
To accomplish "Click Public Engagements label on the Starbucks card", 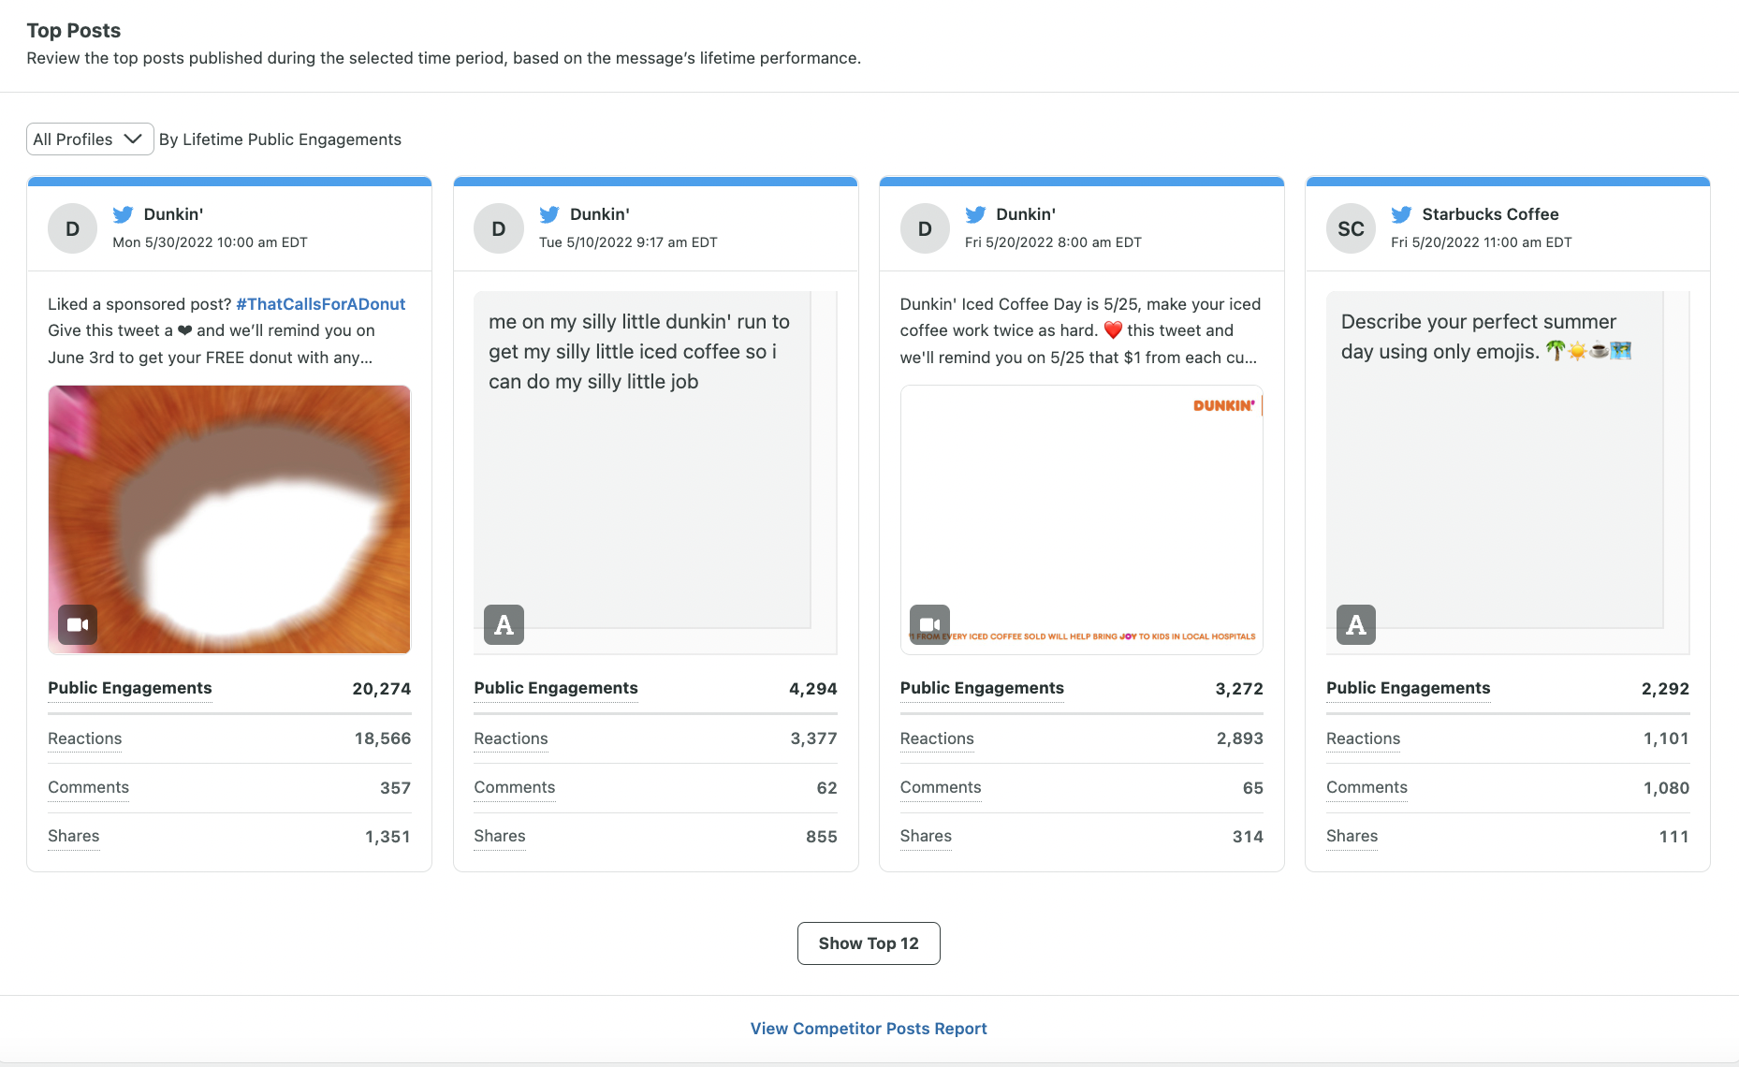I will pyautogui.click(x=1409, y=688).
